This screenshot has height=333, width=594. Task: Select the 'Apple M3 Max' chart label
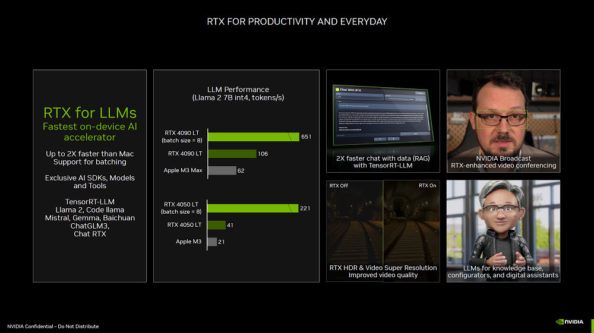point(183,170)
